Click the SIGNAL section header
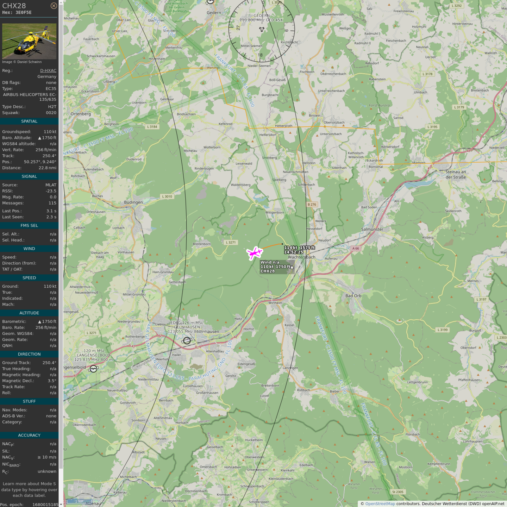Viewport: 507px width, 507px height. point(29,176)
